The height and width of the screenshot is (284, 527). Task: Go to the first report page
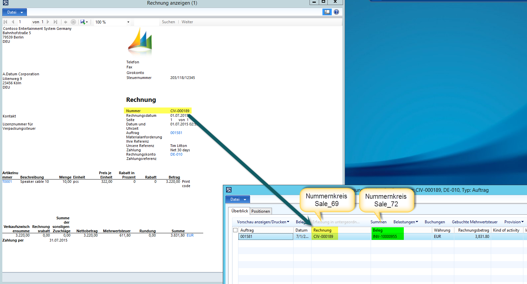coord(5,22)
